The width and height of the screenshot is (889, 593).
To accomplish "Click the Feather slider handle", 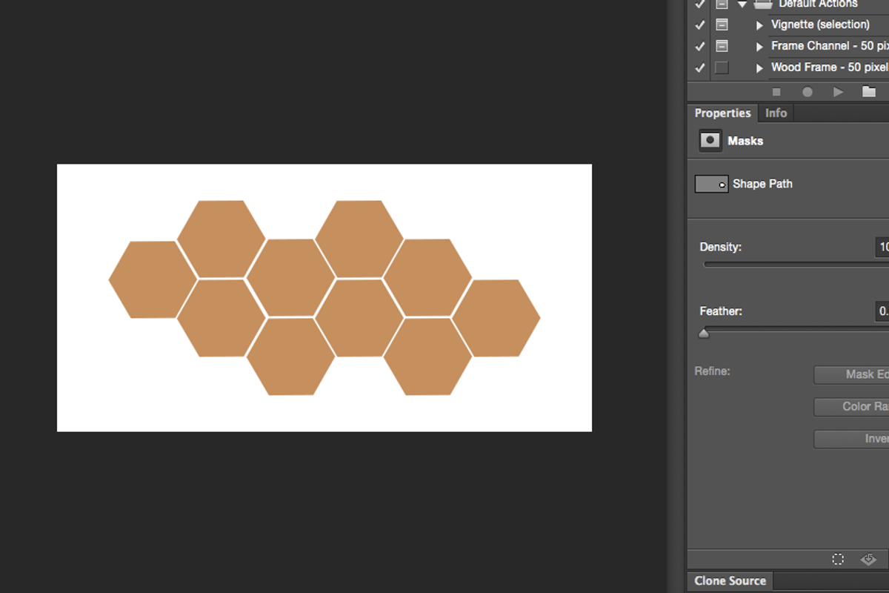I will coord(704,334).
